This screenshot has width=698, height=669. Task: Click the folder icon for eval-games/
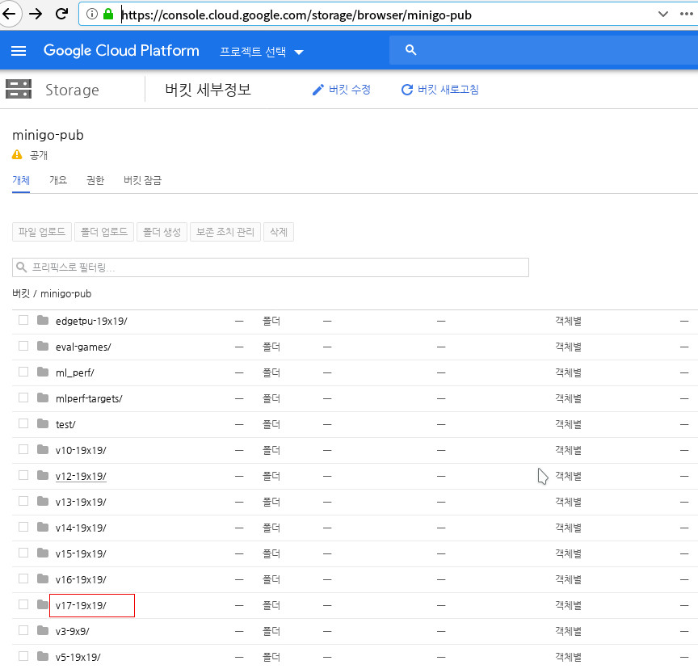[x=43, y=347]
